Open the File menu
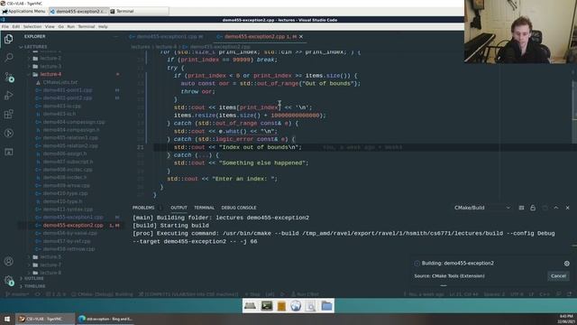Viewport: 577px width, 325px height. (5, 26)
